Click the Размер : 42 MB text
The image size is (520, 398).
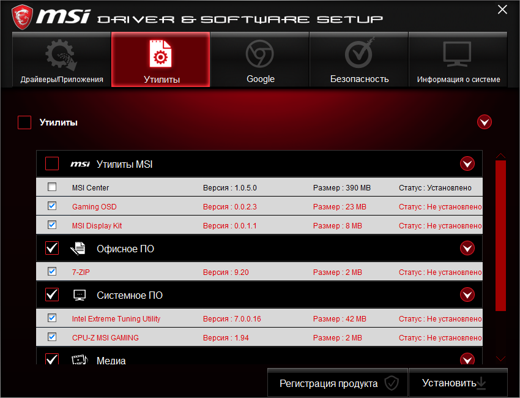pyautogui.click(x=340, y=318)
